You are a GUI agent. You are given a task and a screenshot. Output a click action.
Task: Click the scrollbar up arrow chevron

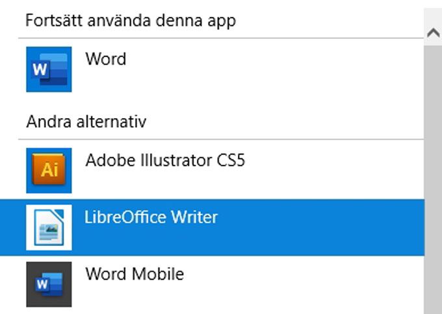coord(434,33)
